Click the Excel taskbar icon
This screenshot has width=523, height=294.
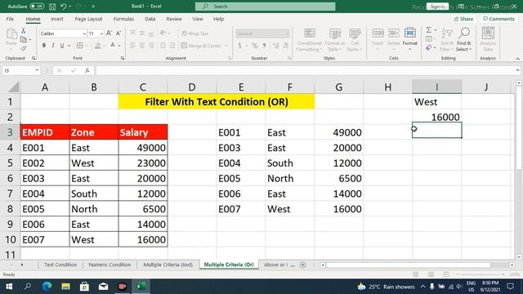coord(141,287)
